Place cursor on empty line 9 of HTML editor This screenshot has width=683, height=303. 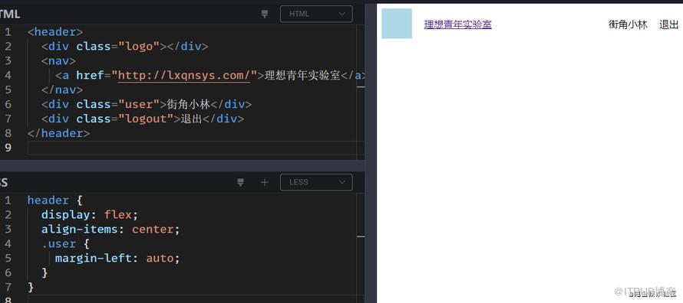pos(195,148)
